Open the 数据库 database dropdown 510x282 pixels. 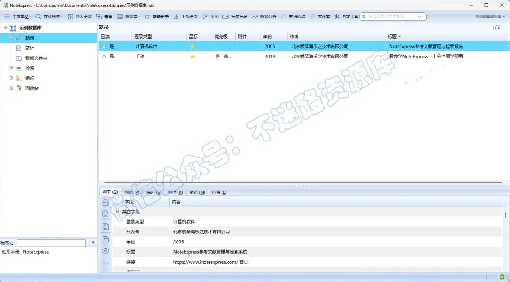tap(128, 17)
